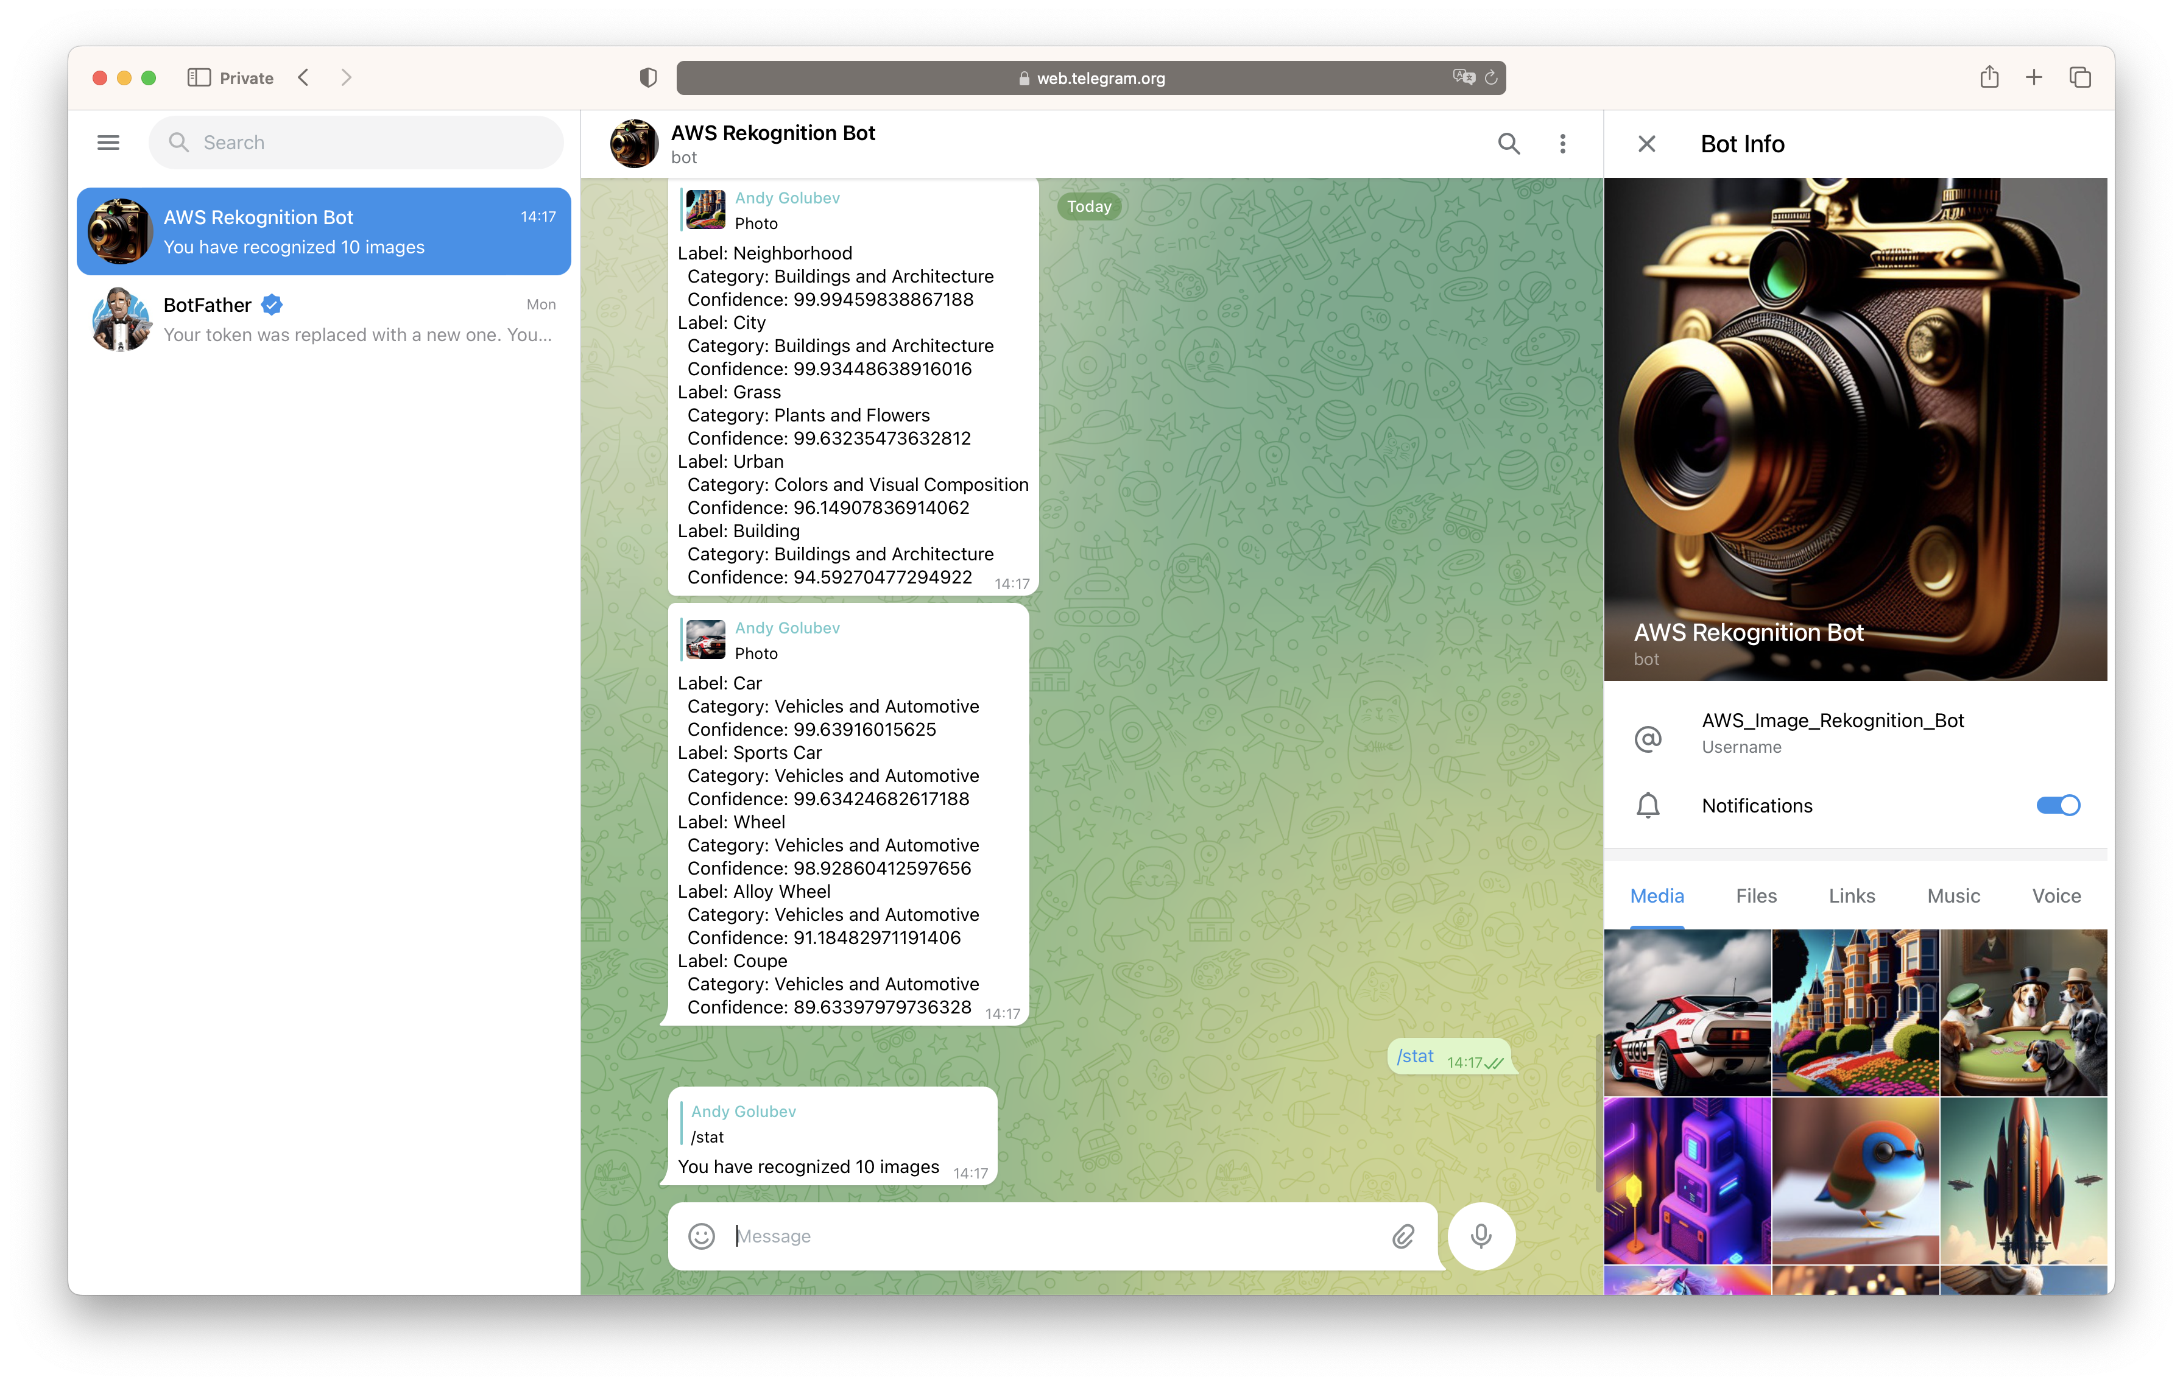Open the search-in-chat magnifier icon

coord(1509,143)
